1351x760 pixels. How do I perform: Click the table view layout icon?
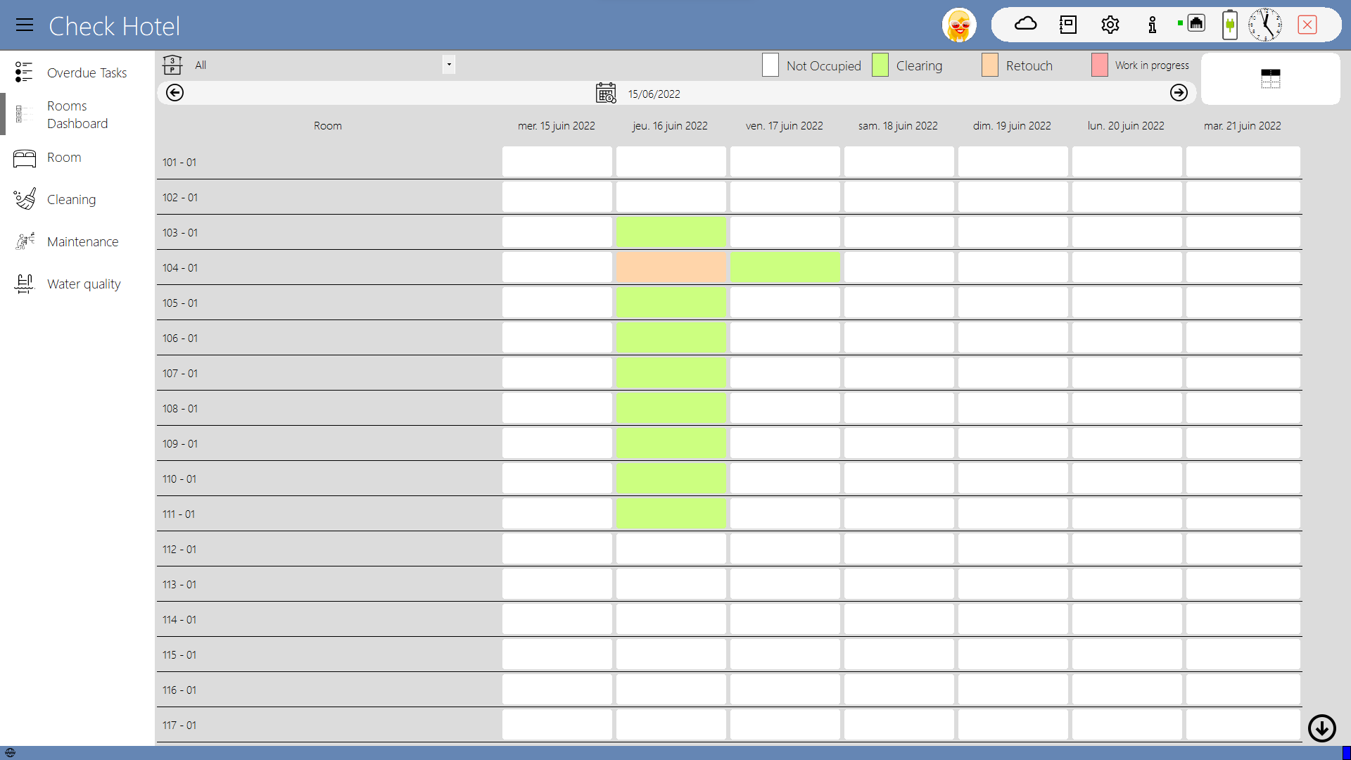(x=1270, y=79)
